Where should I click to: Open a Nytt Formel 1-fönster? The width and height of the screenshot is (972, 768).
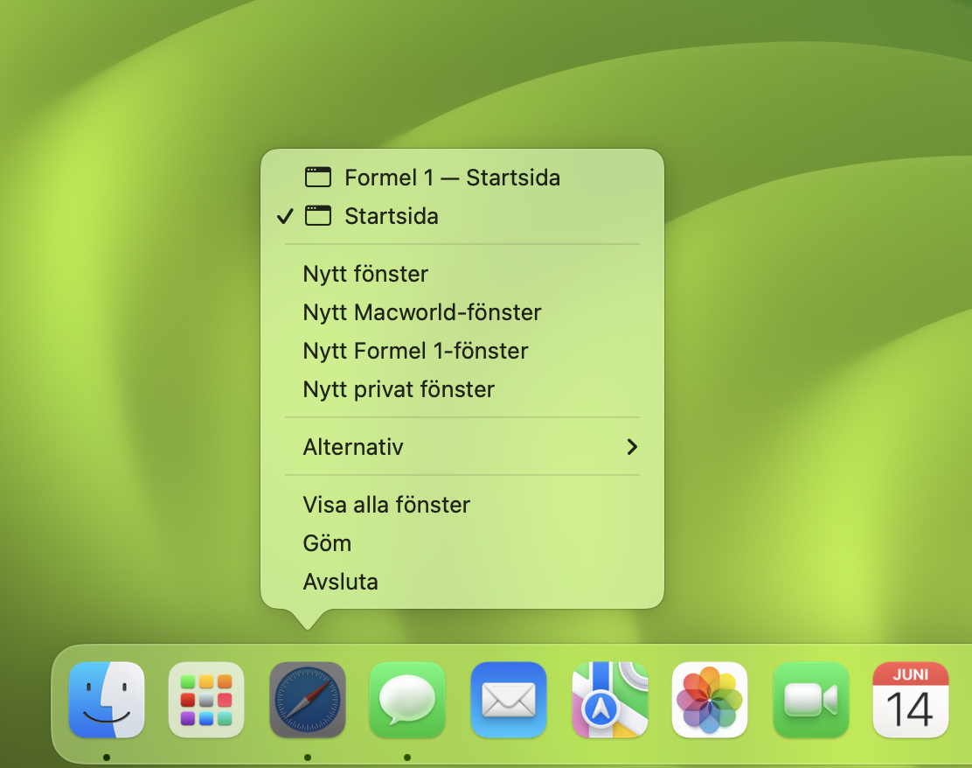coord(415,351)
